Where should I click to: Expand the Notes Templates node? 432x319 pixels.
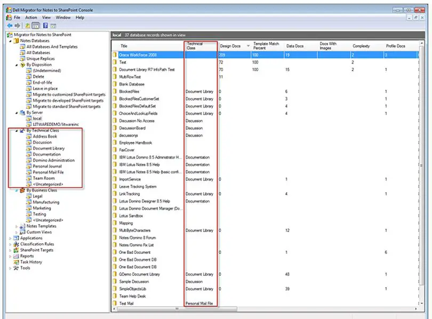17,226
